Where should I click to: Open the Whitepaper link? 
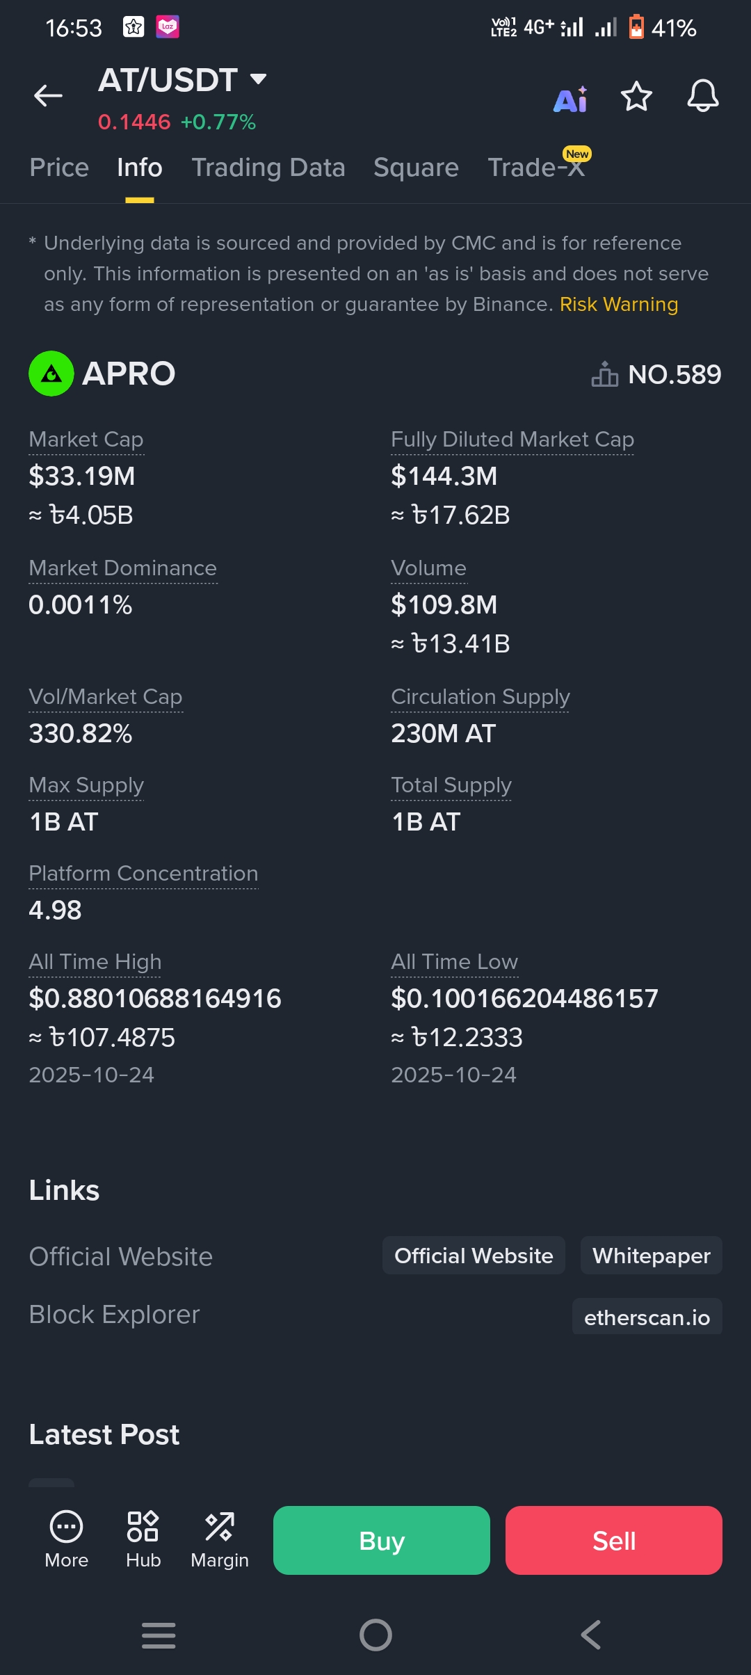[651, 1256]
